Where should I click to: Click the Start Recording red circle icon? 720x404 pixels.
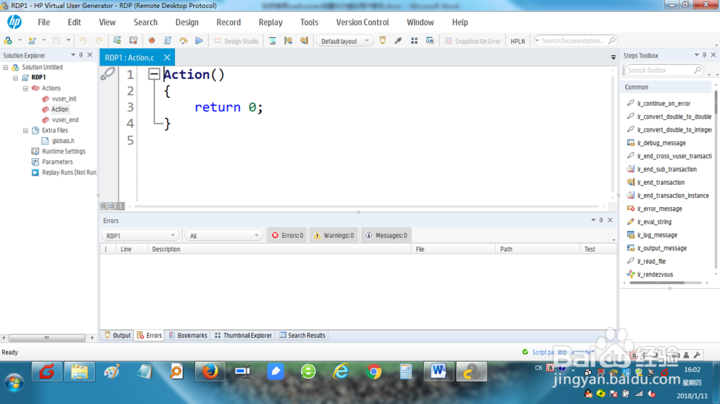coord(151,41)
